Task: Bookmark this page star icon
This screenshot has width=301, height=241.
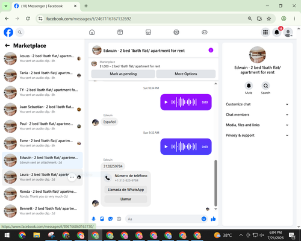Action: pos(268,19)
